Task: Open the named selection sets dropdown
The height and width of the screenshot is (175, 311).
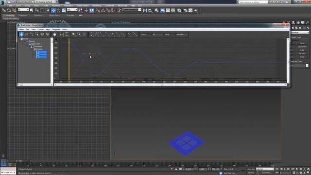Action: (x=132, y=10)
